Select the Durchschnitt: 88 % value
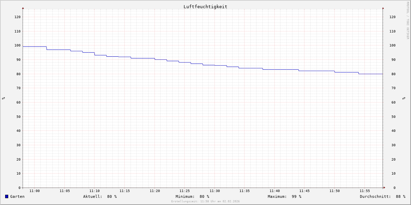This screenshot has height=205, width=411. 383,196
